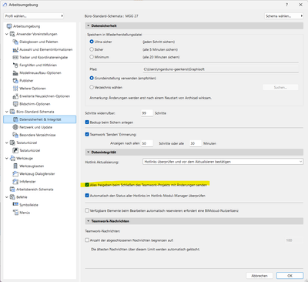Click the message limit 100 field
The height and width of the screenshot is (282, 308).
[x=293, y=240]
